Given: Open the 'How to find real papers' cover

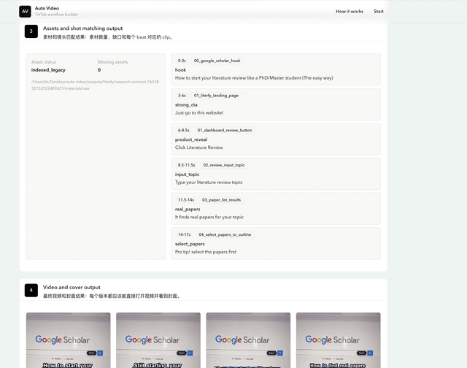Looking at the screenshot, I should coord(339,340).
